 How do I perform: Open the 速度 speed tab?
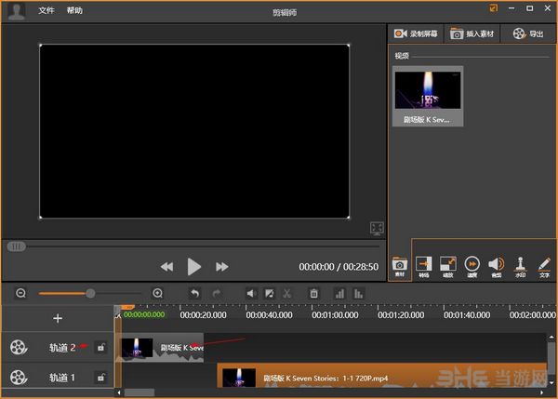[472, 267]
